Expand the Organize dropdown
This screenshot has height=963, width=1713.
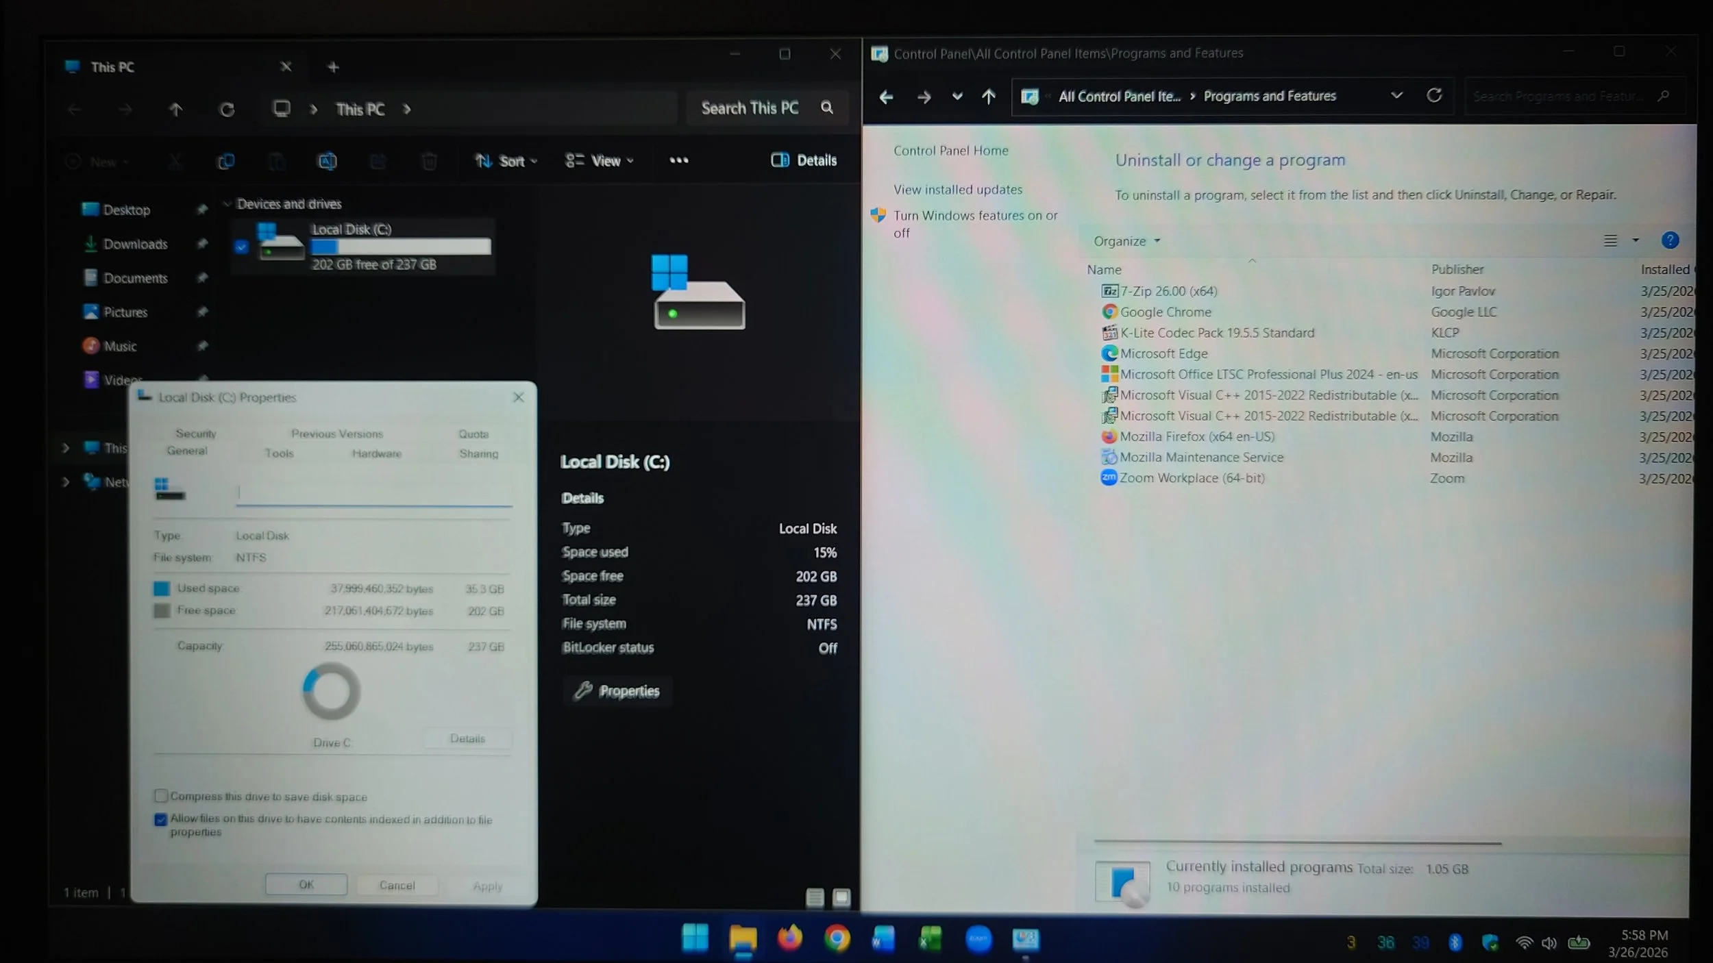coord(1126,241)
